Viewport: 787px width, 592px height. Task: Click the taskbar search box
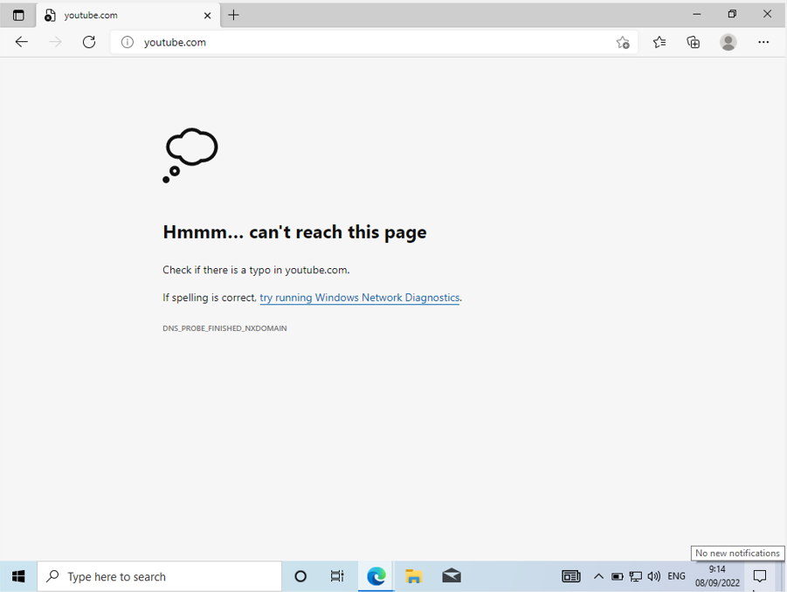(x=160, y=576)
